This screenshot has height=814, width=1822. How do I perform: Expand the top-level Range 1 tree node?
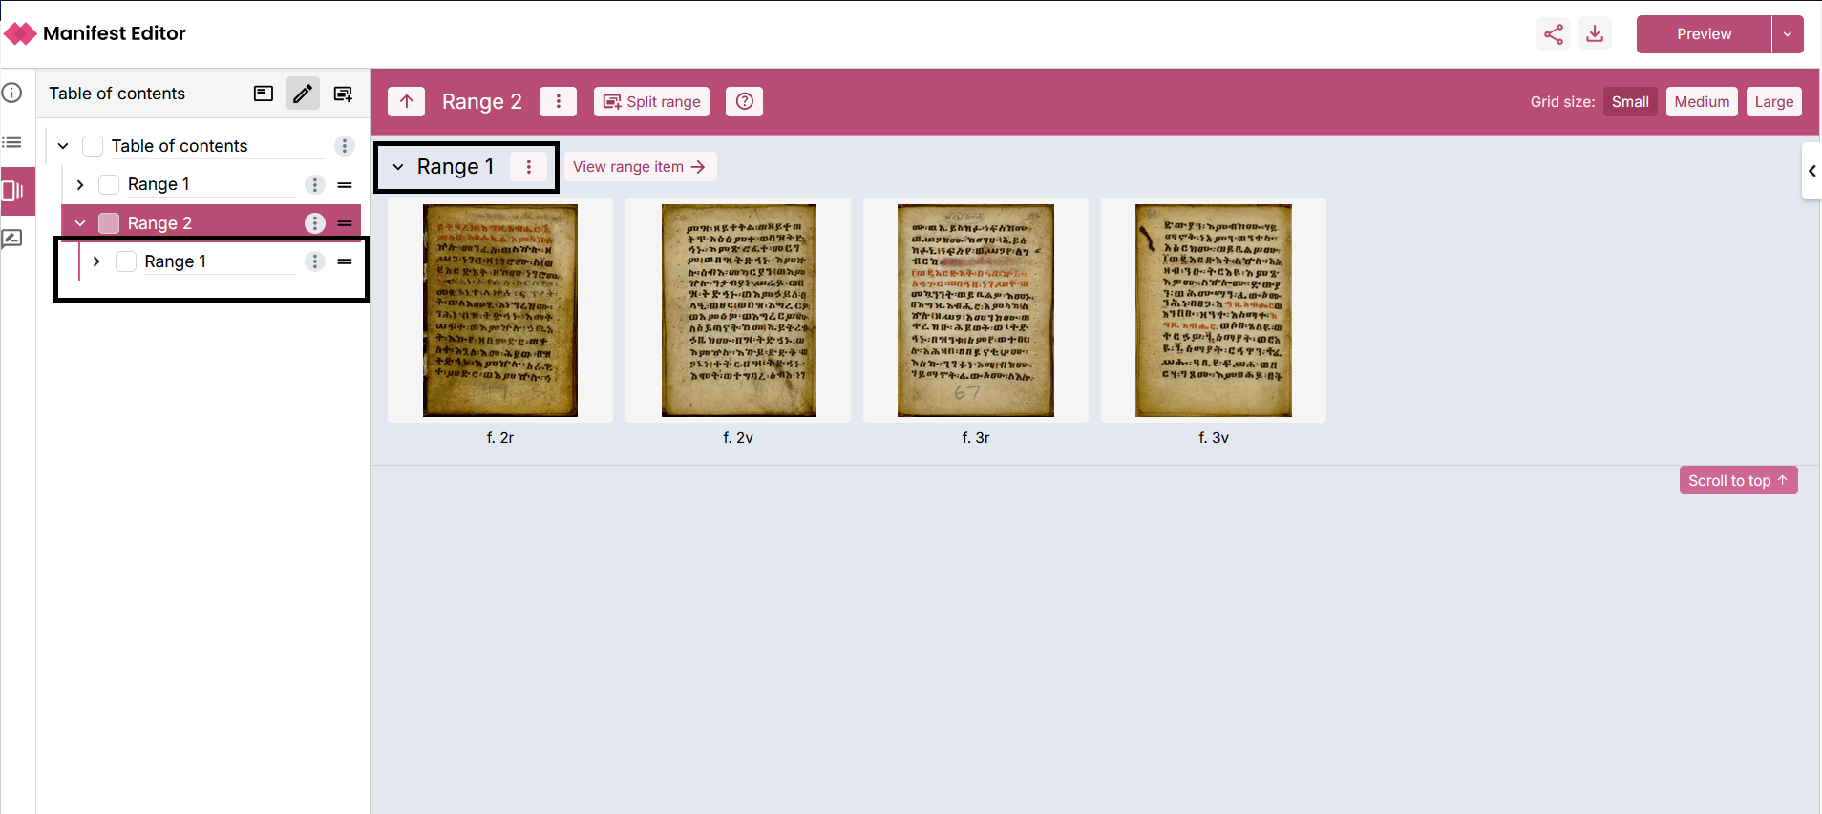coord(80,185)
